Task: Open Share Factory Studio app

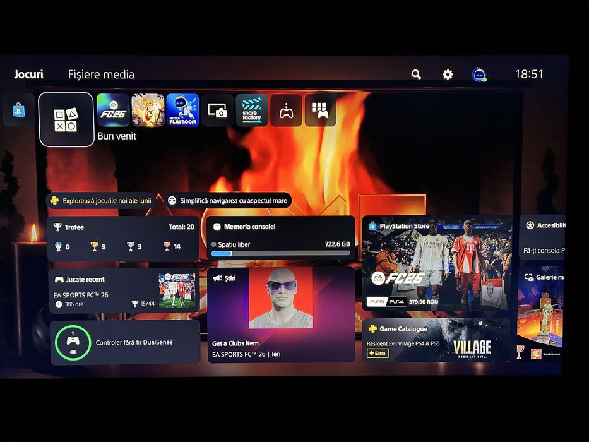Action: (252, 110)
